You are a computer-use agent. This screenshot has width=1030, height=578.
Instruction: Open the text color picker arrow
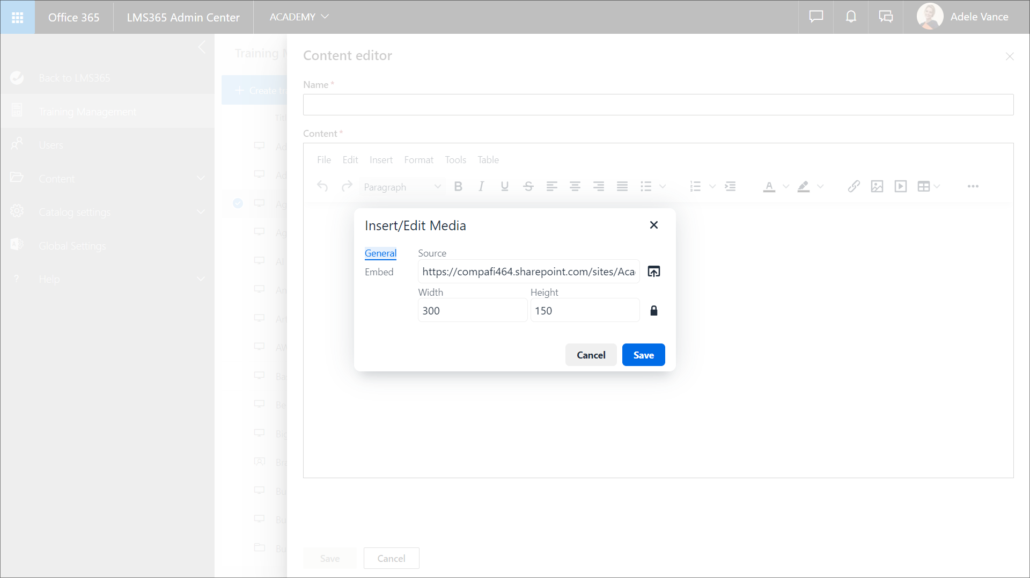pos(786,186)
